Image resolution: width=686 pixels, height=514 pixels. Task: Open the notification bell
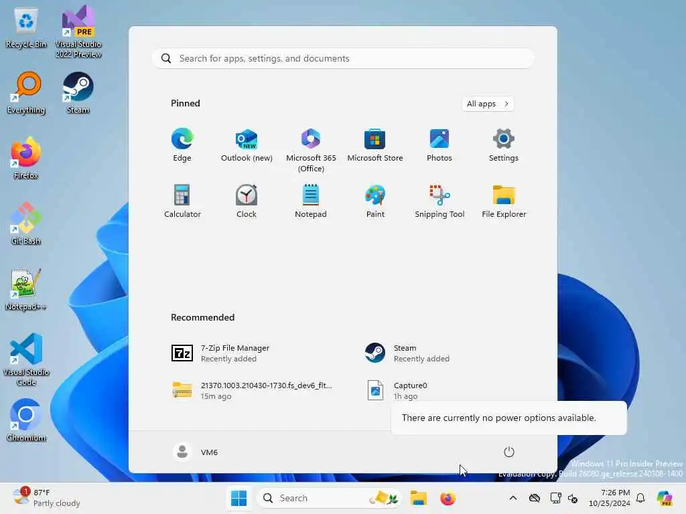point(640,498)
